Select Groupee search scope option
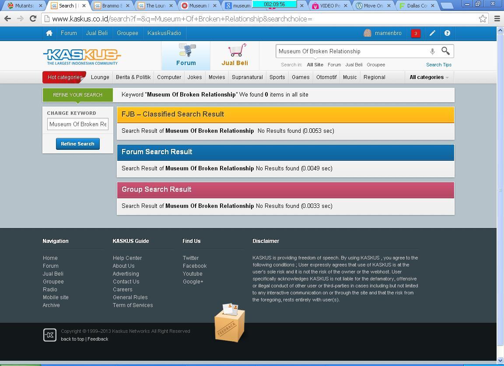Viewport: 504px width, 366px height. tap(376, 65)
